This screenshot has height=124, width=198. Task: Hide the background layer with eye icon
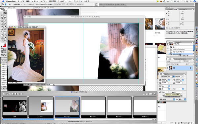tap(168, 68)
